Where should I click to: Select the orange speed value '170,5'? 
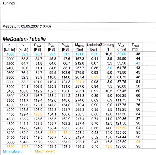point(24,147)
